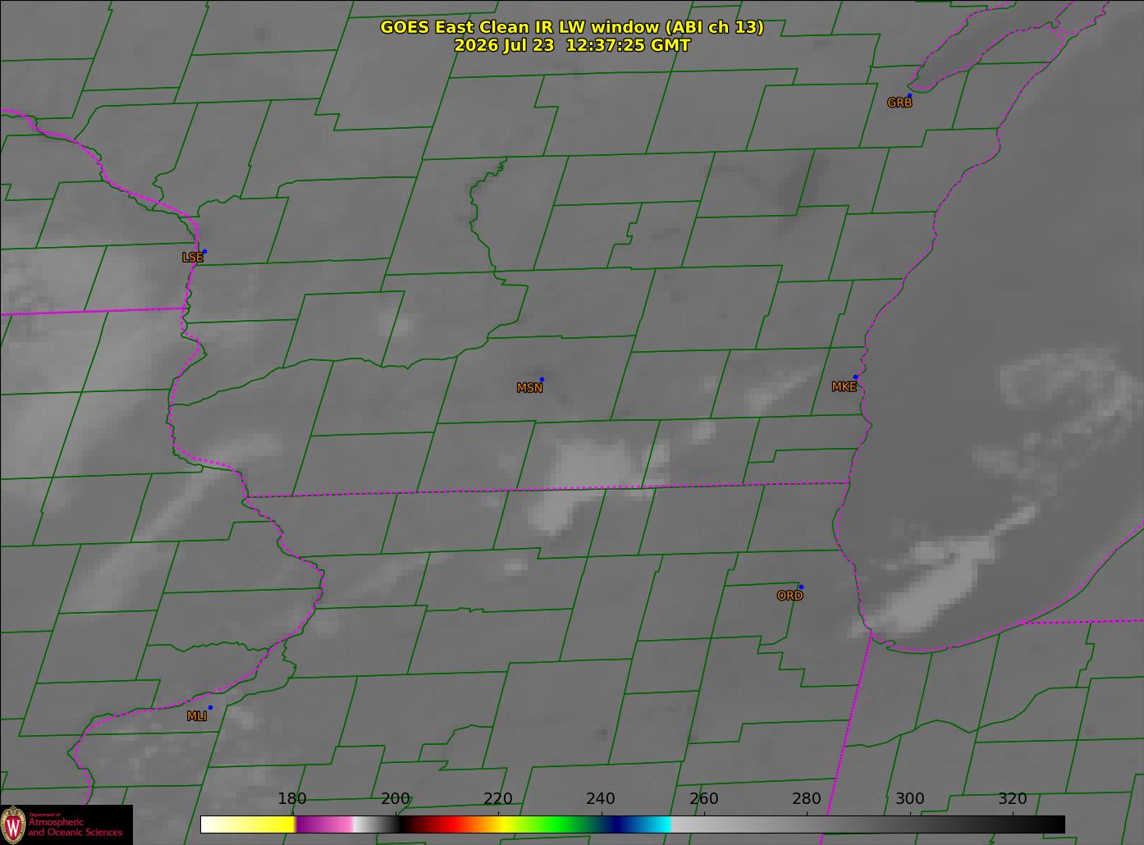Click the GRB station marker dot
The image size is (1144, 845).
click(909, 96)
